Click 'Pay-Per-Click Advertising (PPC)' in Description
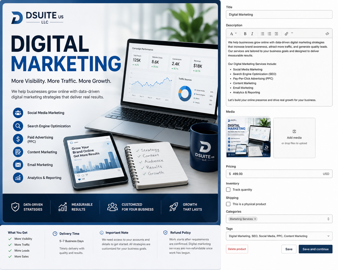 253,78
